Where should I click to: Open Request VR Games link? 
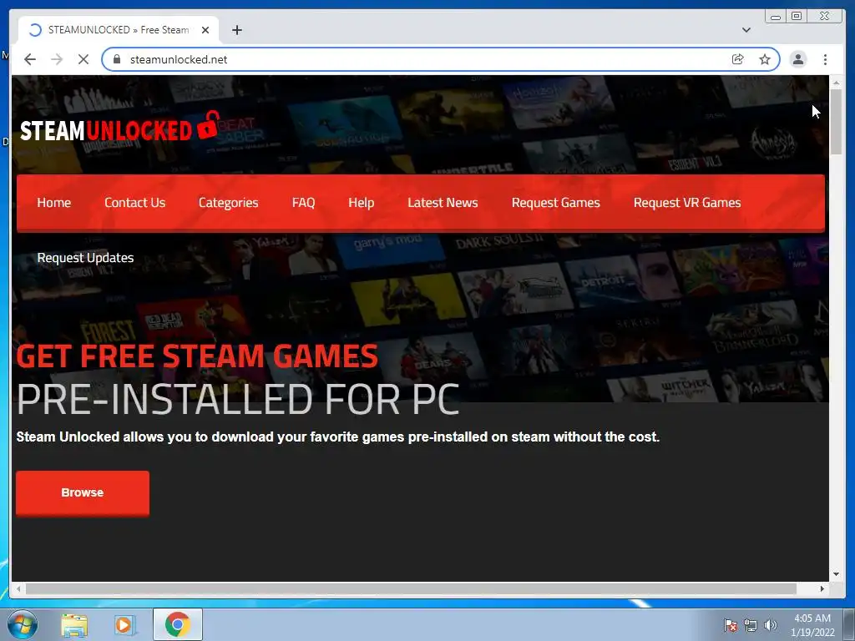tap(687, 203)
